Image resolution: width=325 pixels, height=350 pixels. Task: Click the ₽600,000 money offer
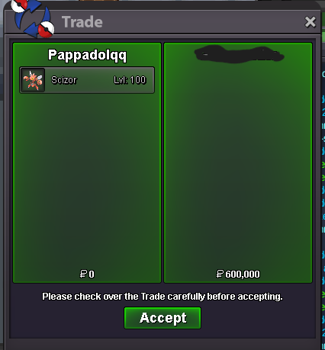click(238, 274)
